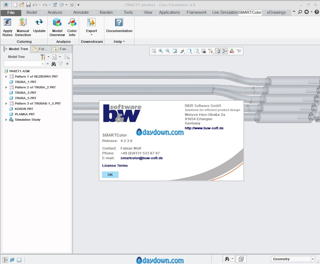
Task: Open the display style options icon
Action: click(x=182, y=51)
